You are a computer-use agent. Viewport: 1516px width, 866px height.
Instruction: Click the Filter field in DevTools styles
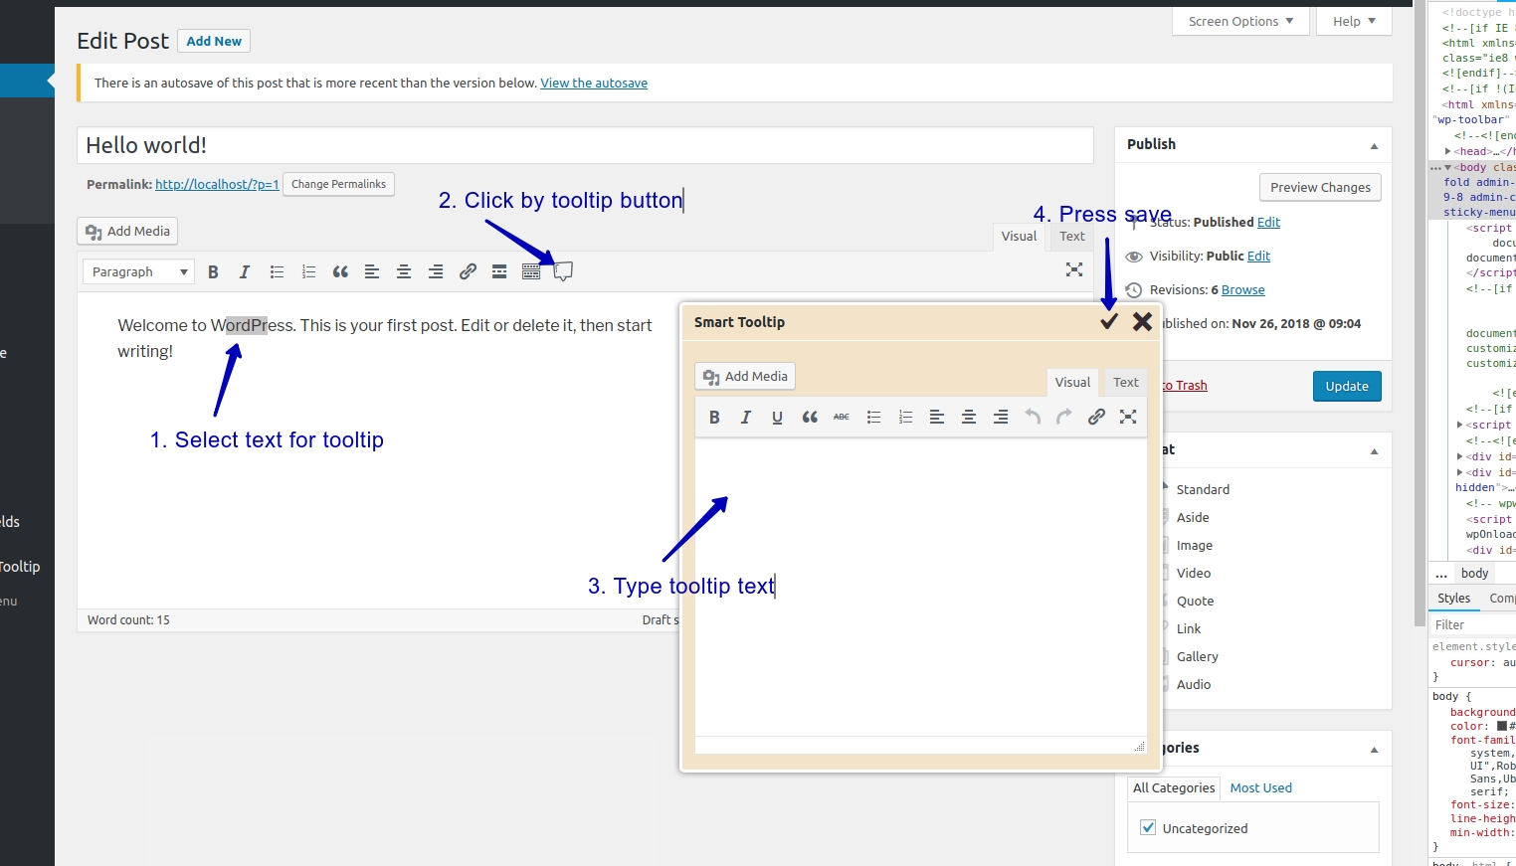pos(1472,624)
